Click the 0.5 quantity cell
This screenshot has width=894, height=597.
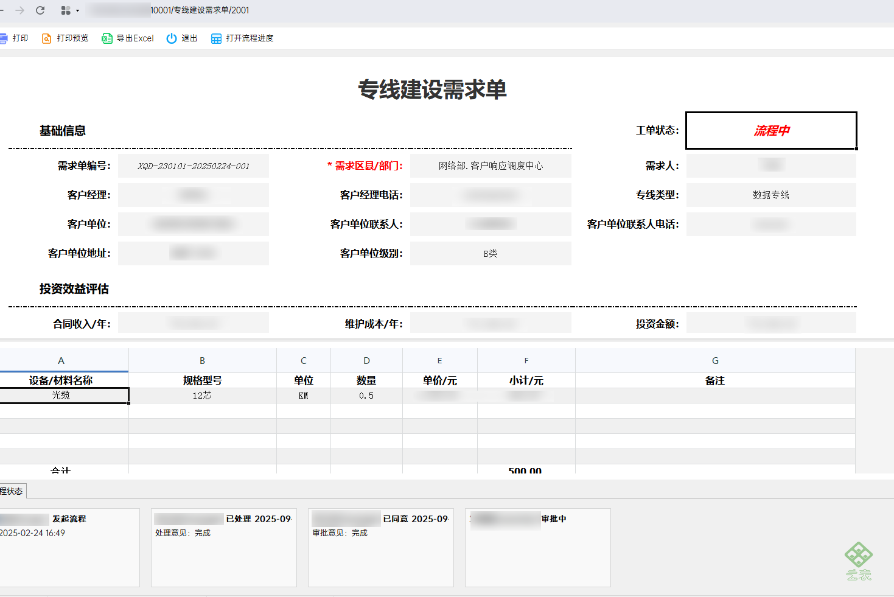[x=366, y=396]
